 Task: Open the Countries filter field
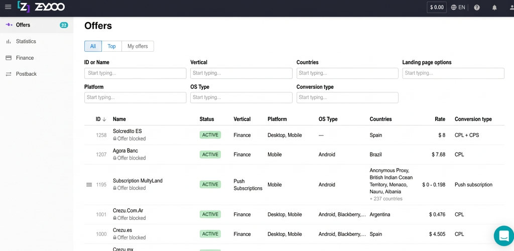pyautogui.click(x=347, y=73)
